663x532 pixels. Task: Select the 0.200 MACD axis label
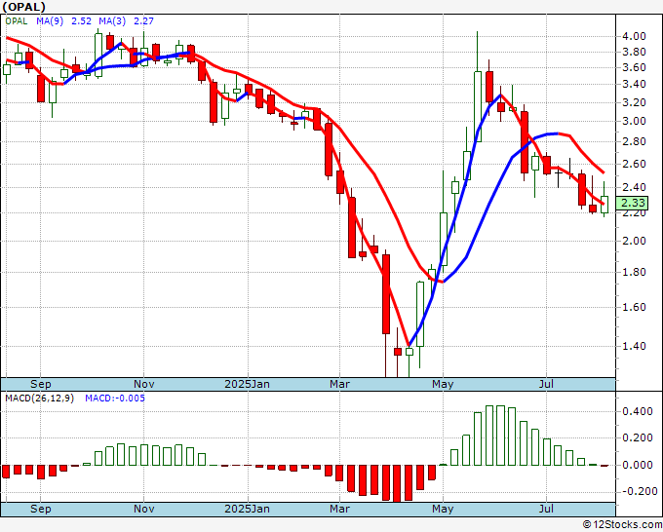pos(638,438)
